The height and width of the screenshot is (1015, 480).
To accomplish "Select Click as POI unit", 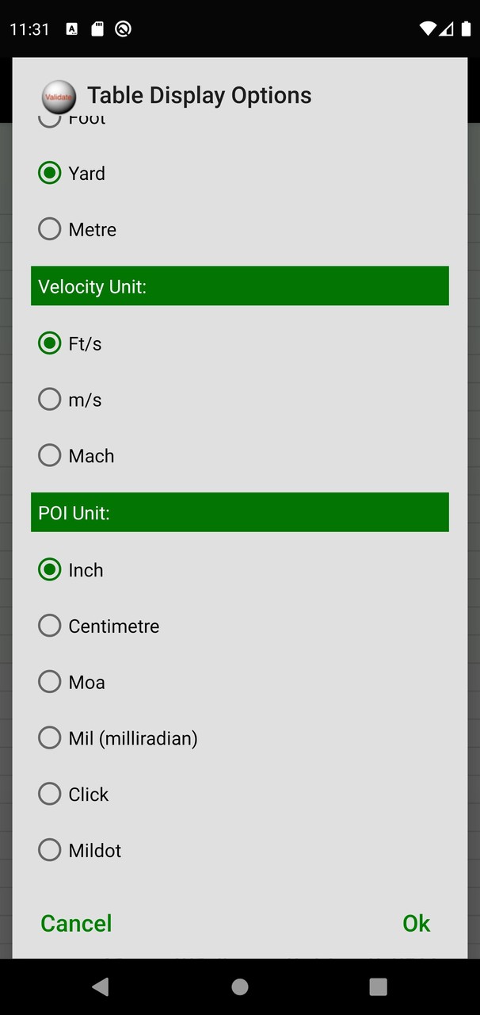I will click(x=49, y=793).
